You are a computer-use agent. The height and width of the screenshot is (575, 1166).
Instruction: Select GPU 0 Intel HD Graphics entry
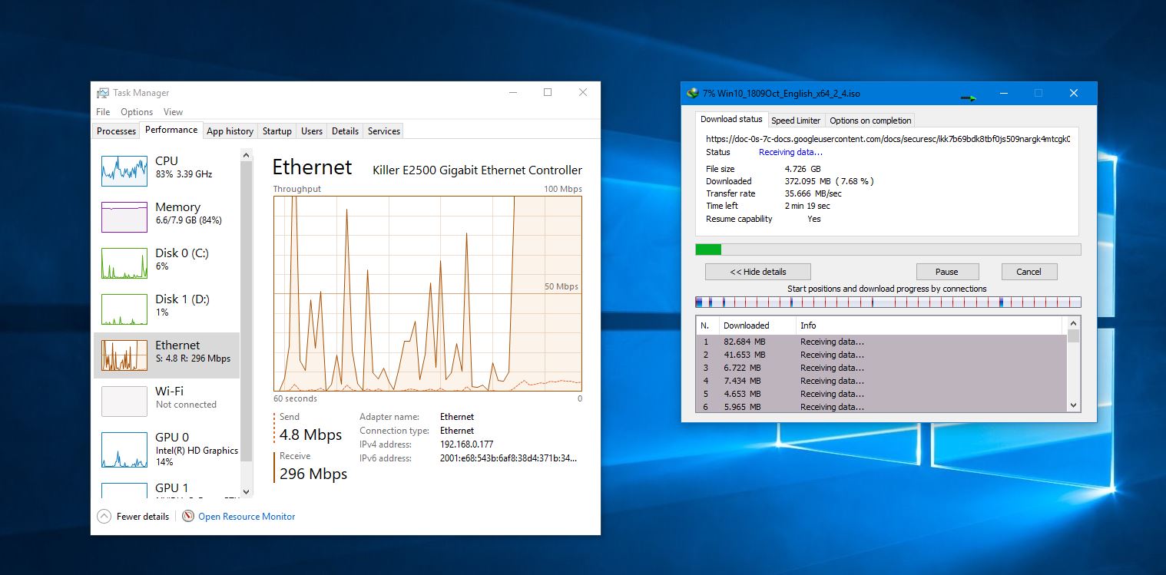167,449
